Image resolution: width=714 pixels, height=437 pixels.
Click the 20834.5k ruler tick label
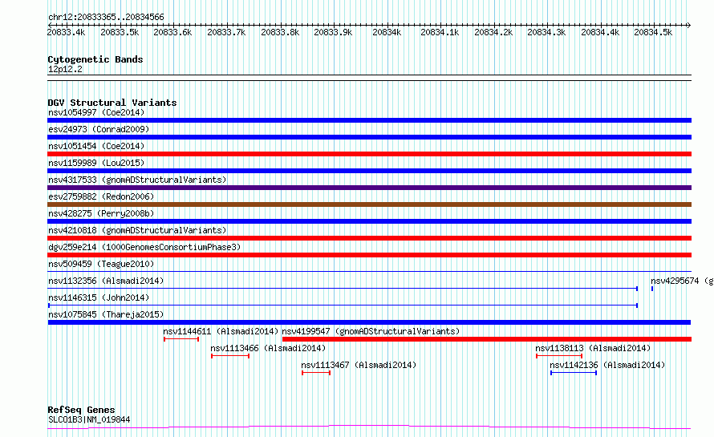click(654, 32)
